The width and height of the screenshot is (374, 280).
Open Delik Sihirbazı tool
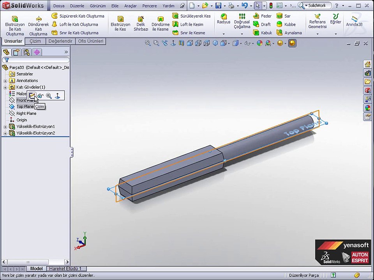(x=141, y=23)
